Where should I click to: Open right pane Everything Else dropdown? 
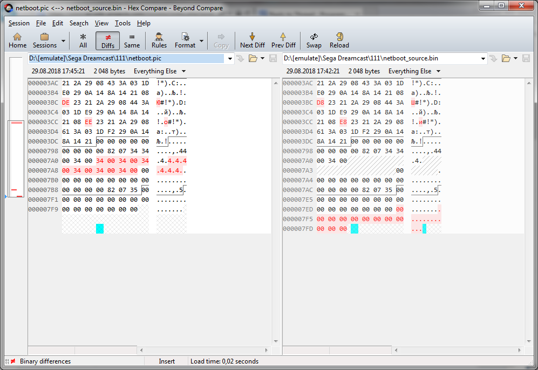[x=414, y=71]
